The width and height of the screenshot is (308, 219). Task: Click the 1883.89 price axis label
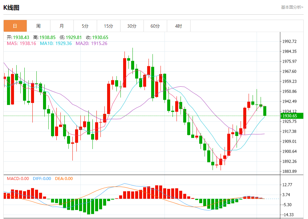coord(289,171)
